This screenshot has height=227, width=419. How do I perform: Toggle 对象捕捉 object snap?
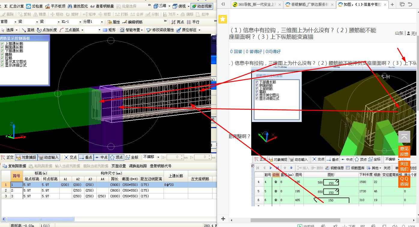point(26,157)
